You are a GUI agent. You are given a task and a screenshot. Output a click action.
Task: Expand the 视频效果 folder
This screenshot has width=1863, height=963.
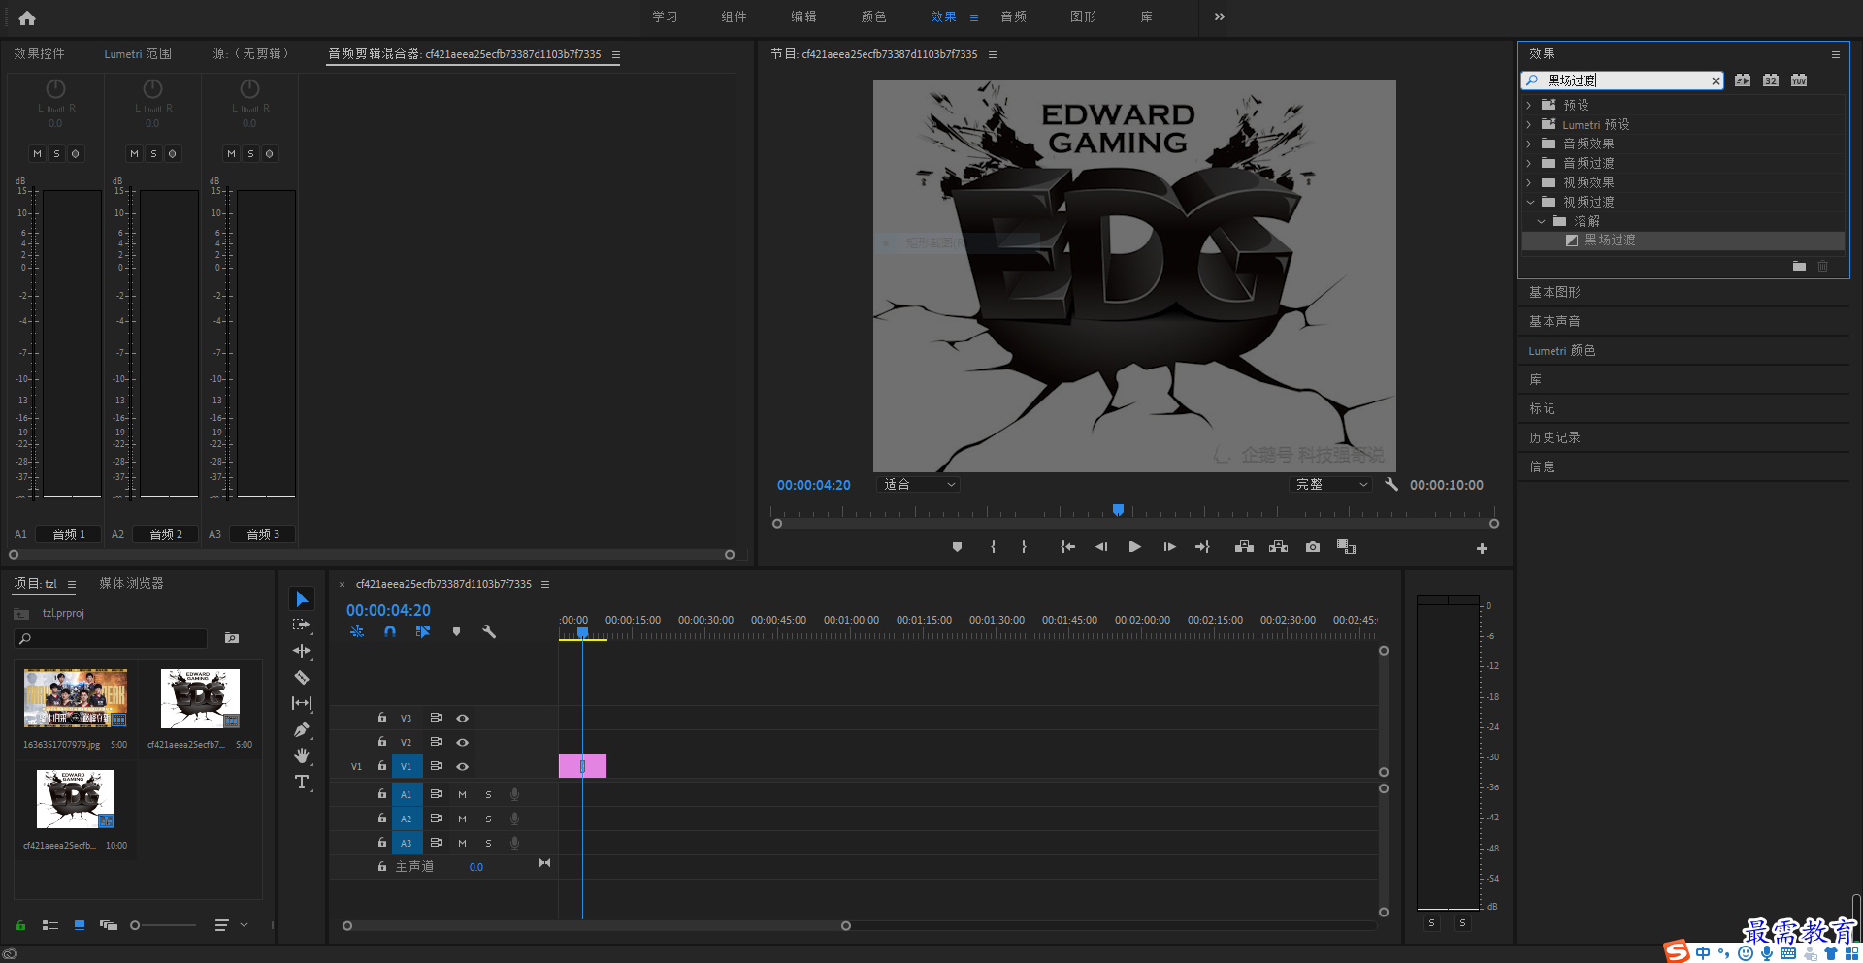(1529, 182)
